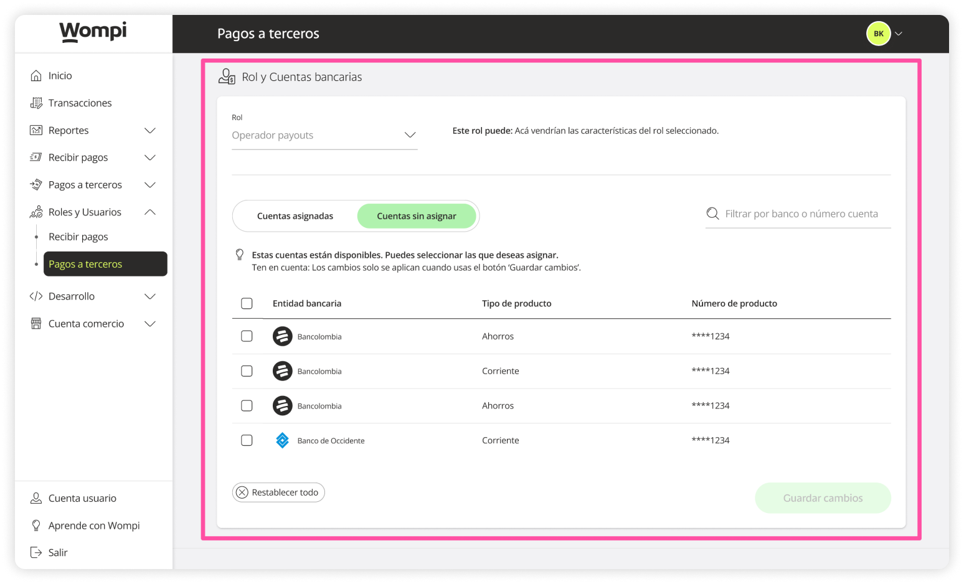Click the Restablecer todo button
Viewport: 964px width, 584px height.
click(x=278, y=492)
